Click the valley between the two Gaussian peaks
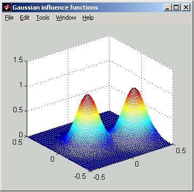 (109, 129)
